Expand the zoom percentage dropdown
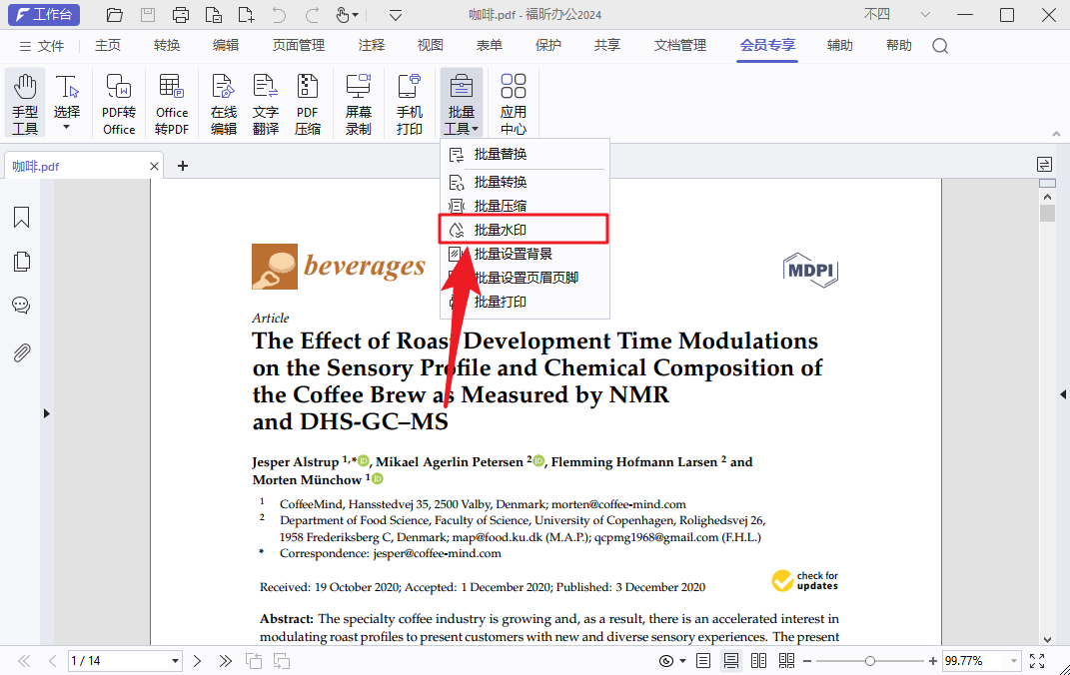This screenshot has height=675, width=1070. [x=1014, y=661]
